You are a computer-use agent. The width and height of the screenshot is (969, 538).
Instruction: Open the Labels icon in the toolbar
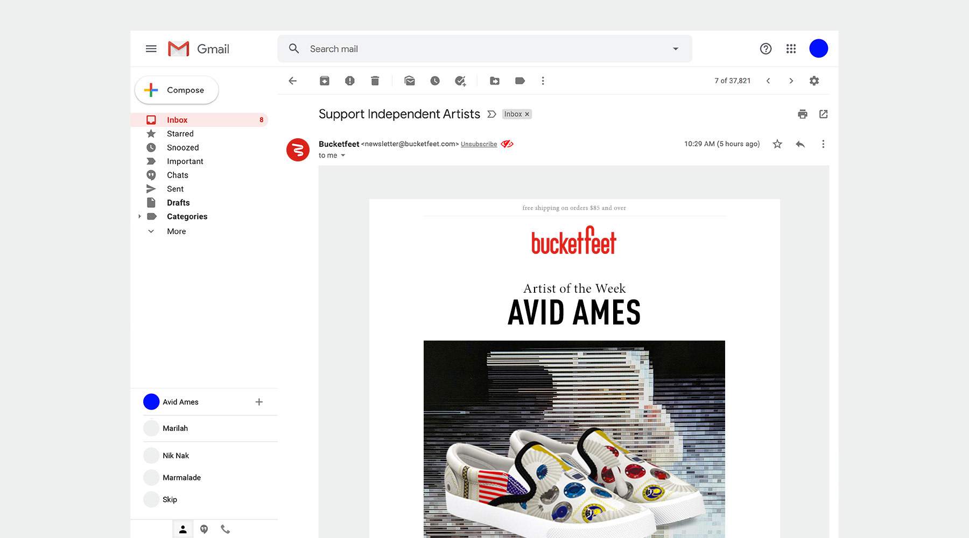click(x=520, y=81)
